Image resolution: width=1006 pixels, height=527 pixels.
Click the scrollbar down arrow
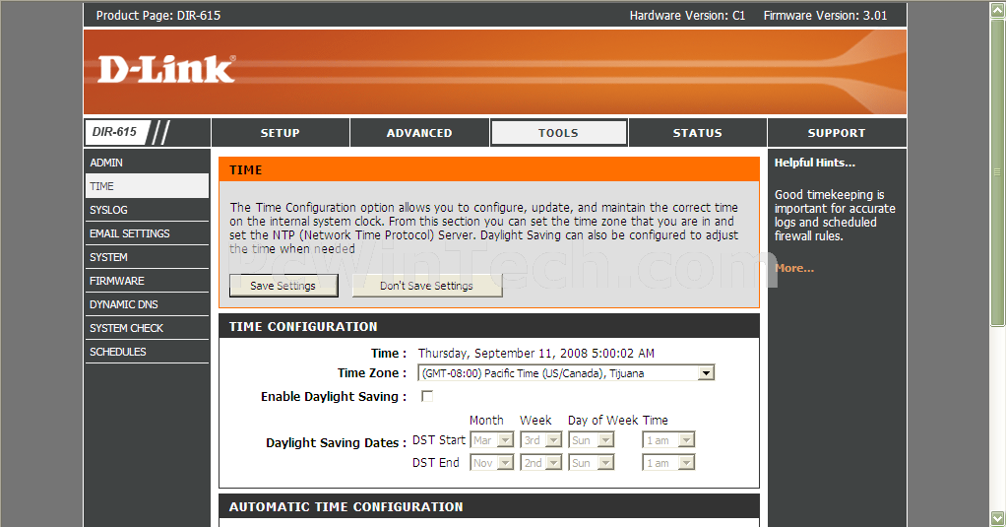[998, 519]
